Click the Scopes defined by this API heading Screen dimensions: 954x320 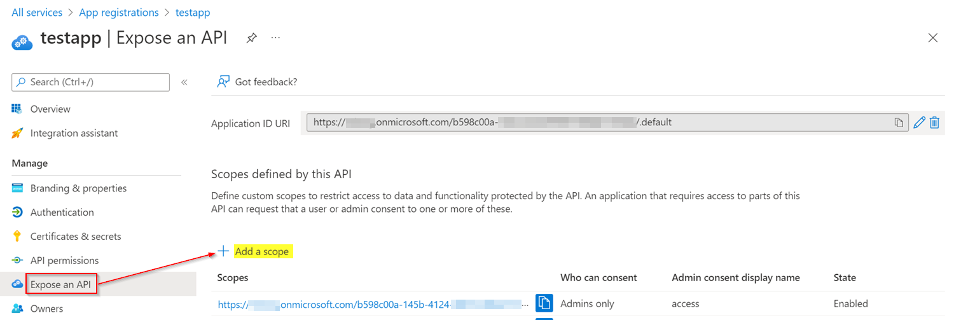coord(281,174)
